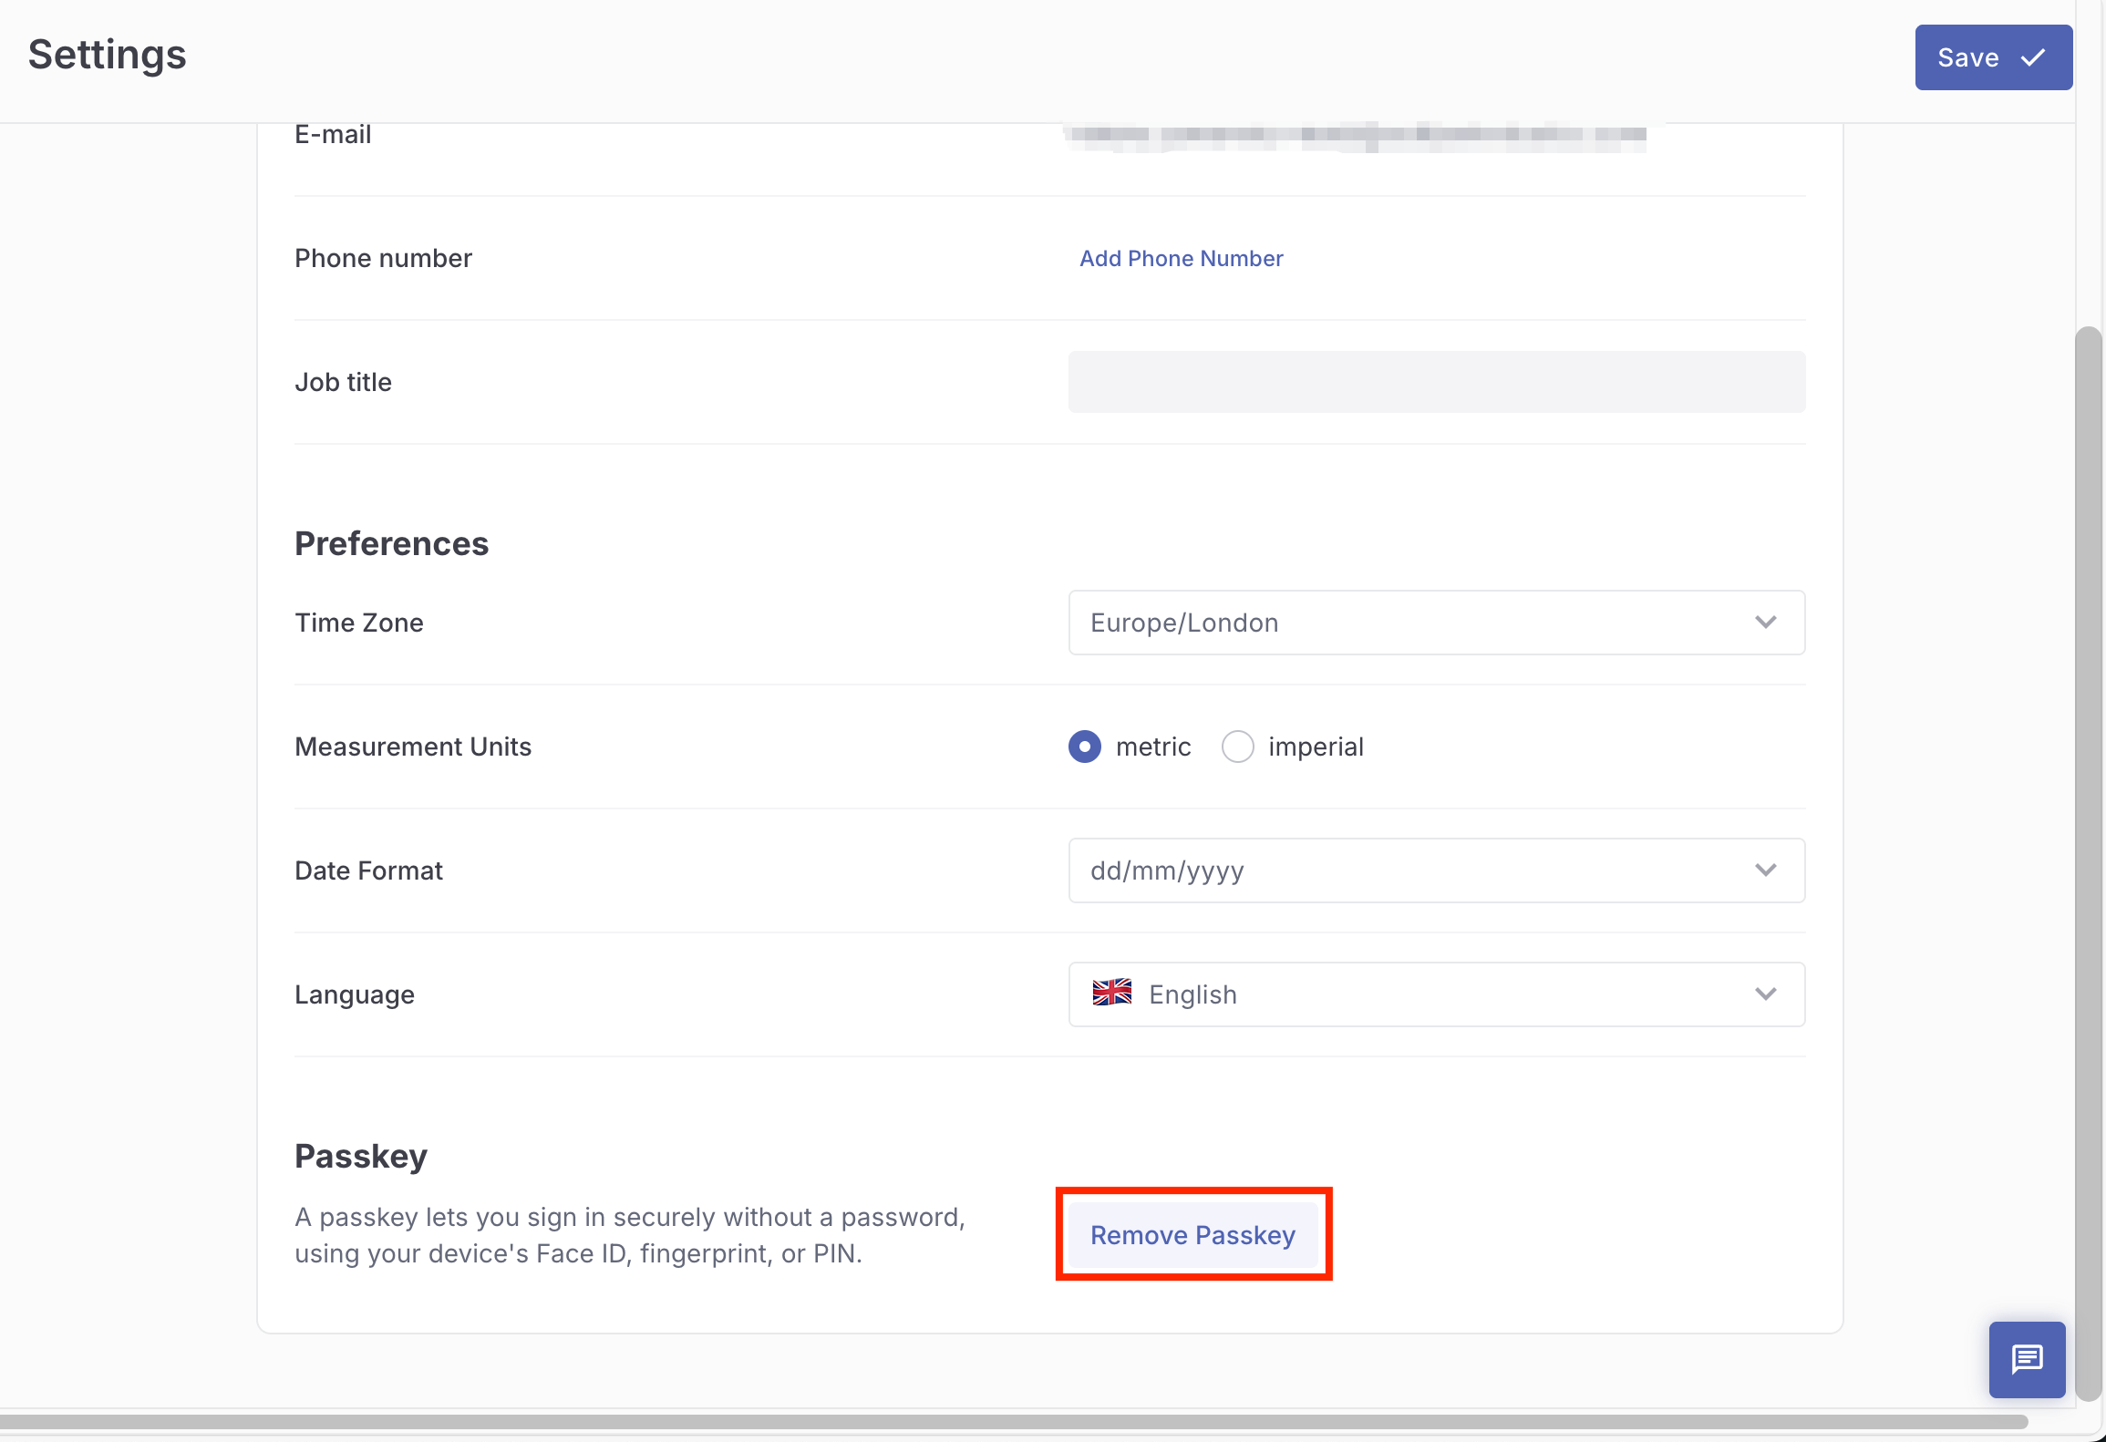Screen dimensions: 2106x1442
Task: Select the metric radio button
Action: click(1084, 747)
